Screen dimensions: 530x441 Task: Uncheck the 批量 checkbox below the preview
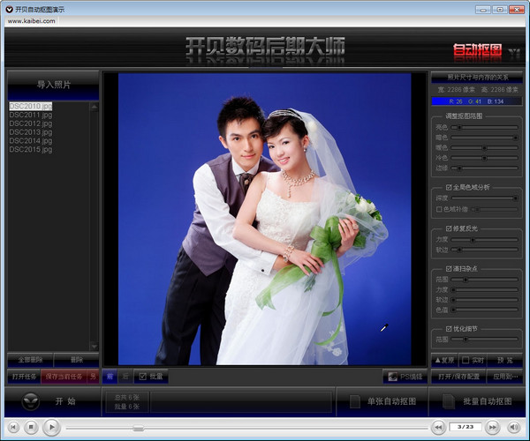coord(142,377)
